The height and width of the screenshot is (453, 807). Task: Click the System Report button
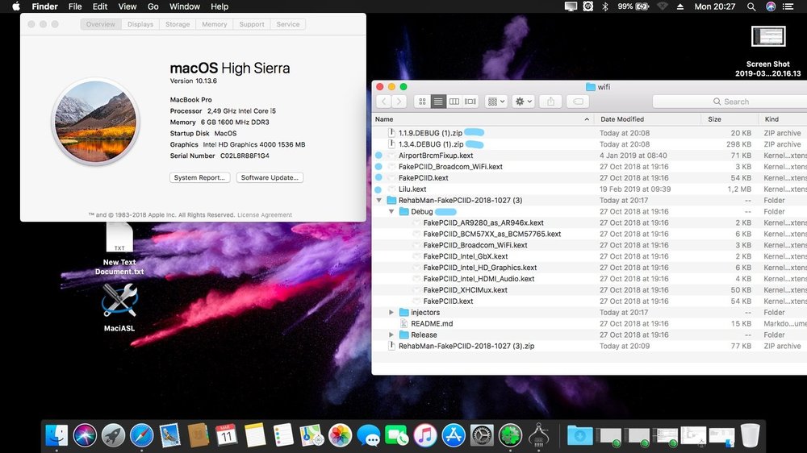point(200,177)
